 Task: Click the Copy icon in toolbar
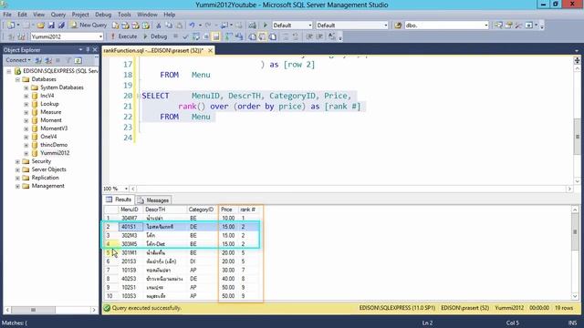[x=169, y=26]
